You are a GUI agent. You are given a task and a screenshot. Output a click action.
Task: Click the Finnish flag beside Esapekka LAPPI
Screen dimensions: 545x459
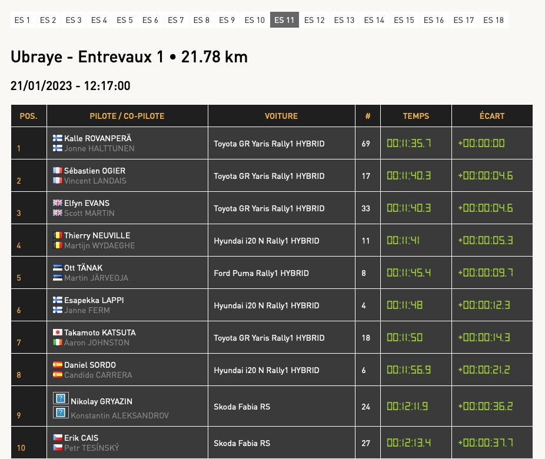click(58, 300)
